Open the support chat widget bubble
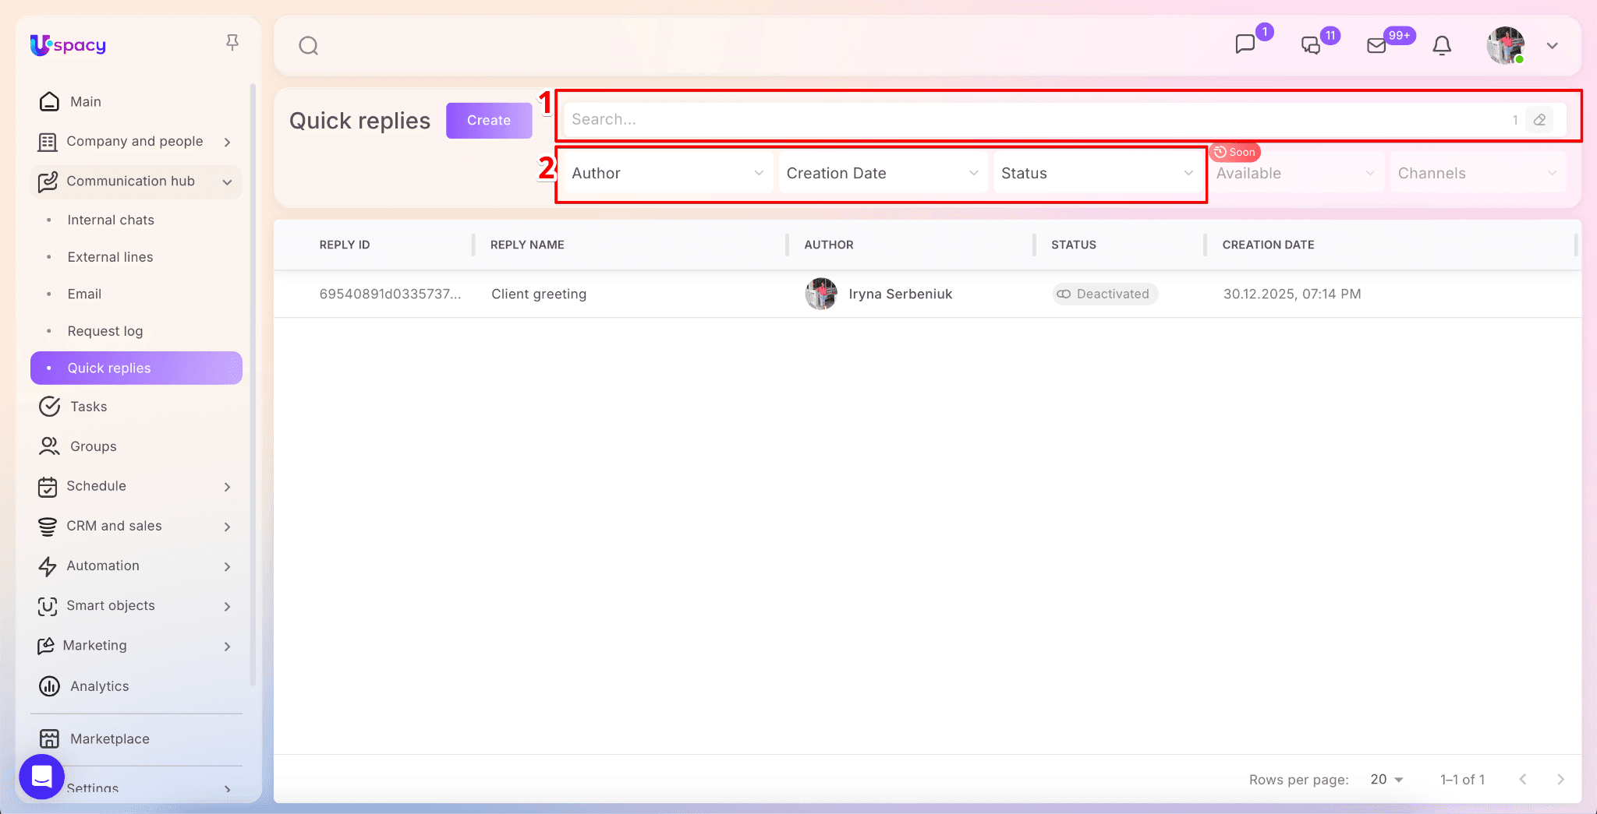This screenshot has width=1597, height=814. pos(41,777)
